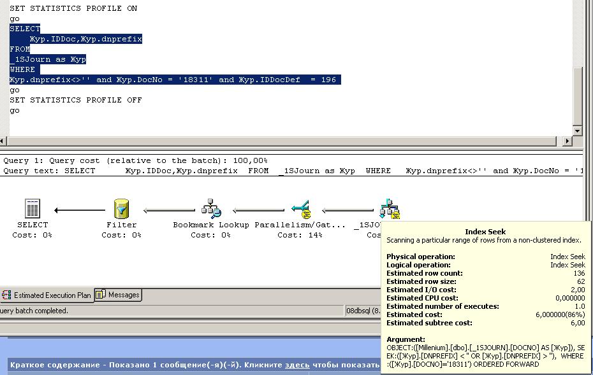
Task: Click the SELECT operator icon in plan
Action: click(32, 209)
